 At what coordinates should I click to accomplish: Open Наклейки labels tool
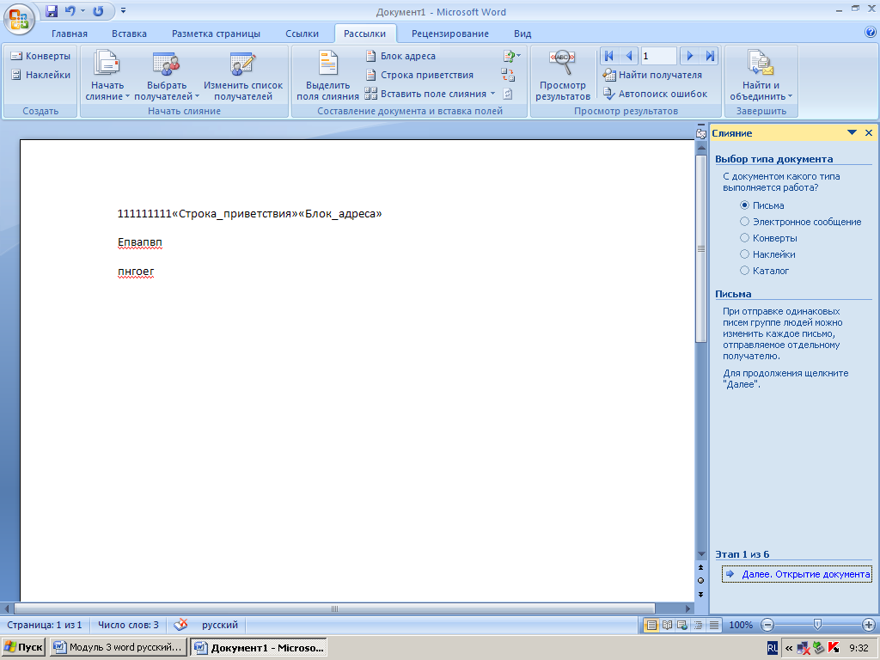point(40,75)
